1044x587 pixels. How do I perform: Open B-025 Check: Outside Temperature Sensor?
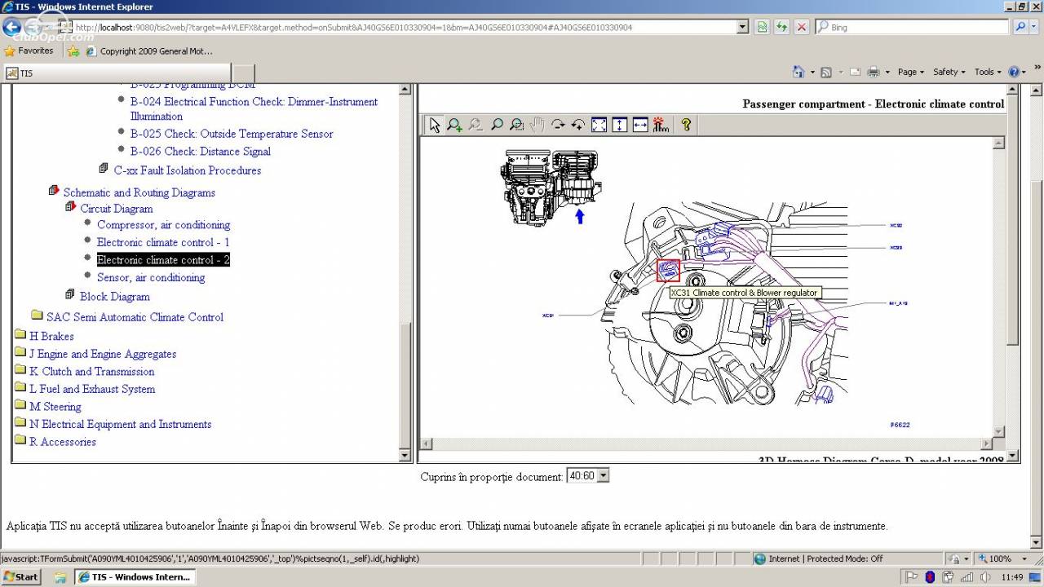click(232, 134)
